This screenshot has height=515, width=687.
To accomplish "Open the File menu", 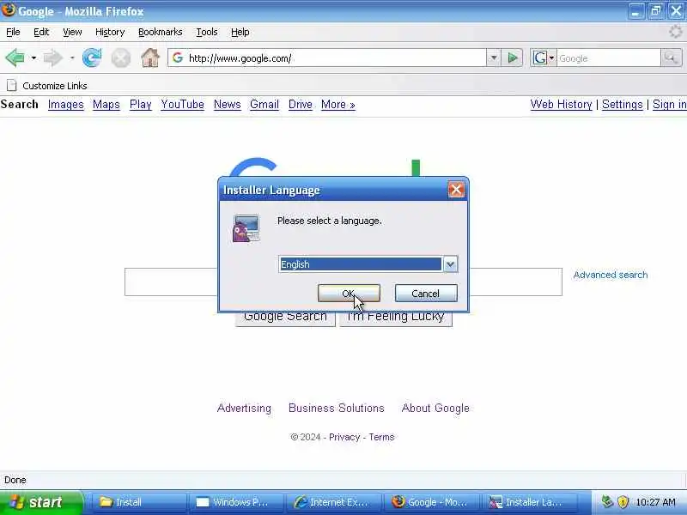I will coord(13,32).
